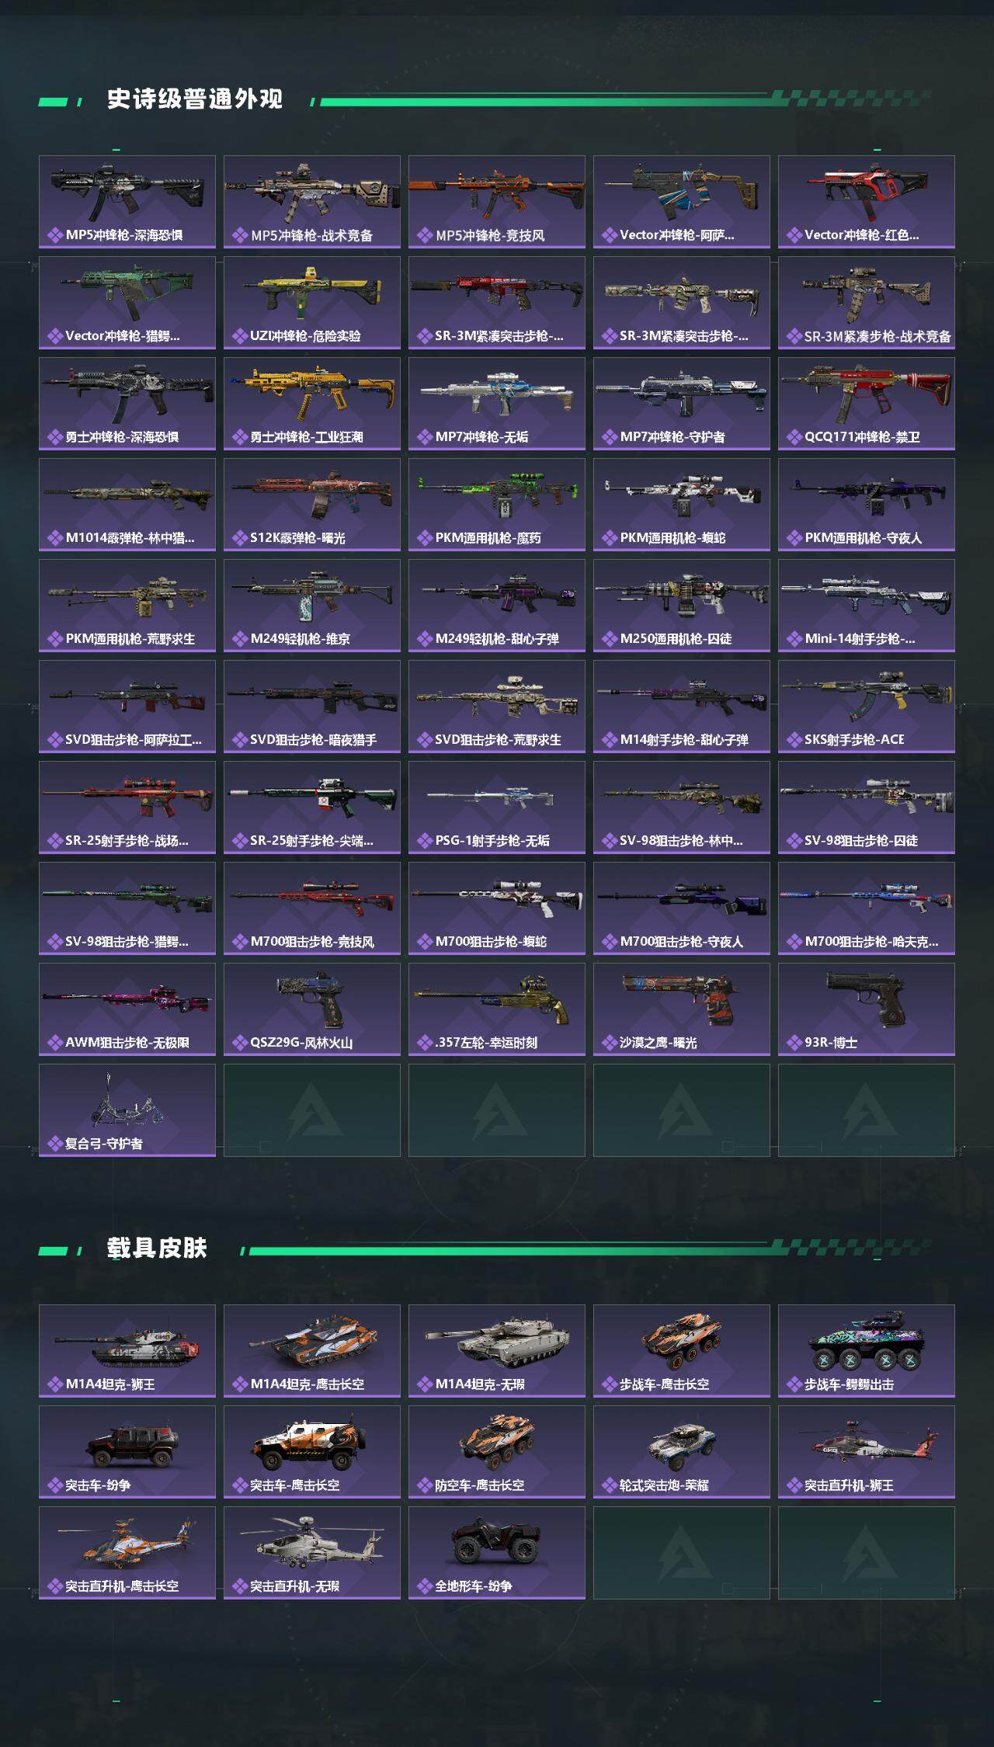Choose the 勇士冲锋枪-工业狂潮 golden skin
994x1747 pixels.
click(x=312, y=404)
